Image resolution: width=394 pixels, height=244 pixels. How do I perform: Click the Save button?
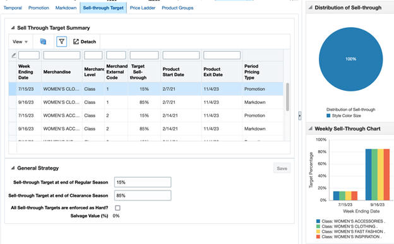[282, 168]
